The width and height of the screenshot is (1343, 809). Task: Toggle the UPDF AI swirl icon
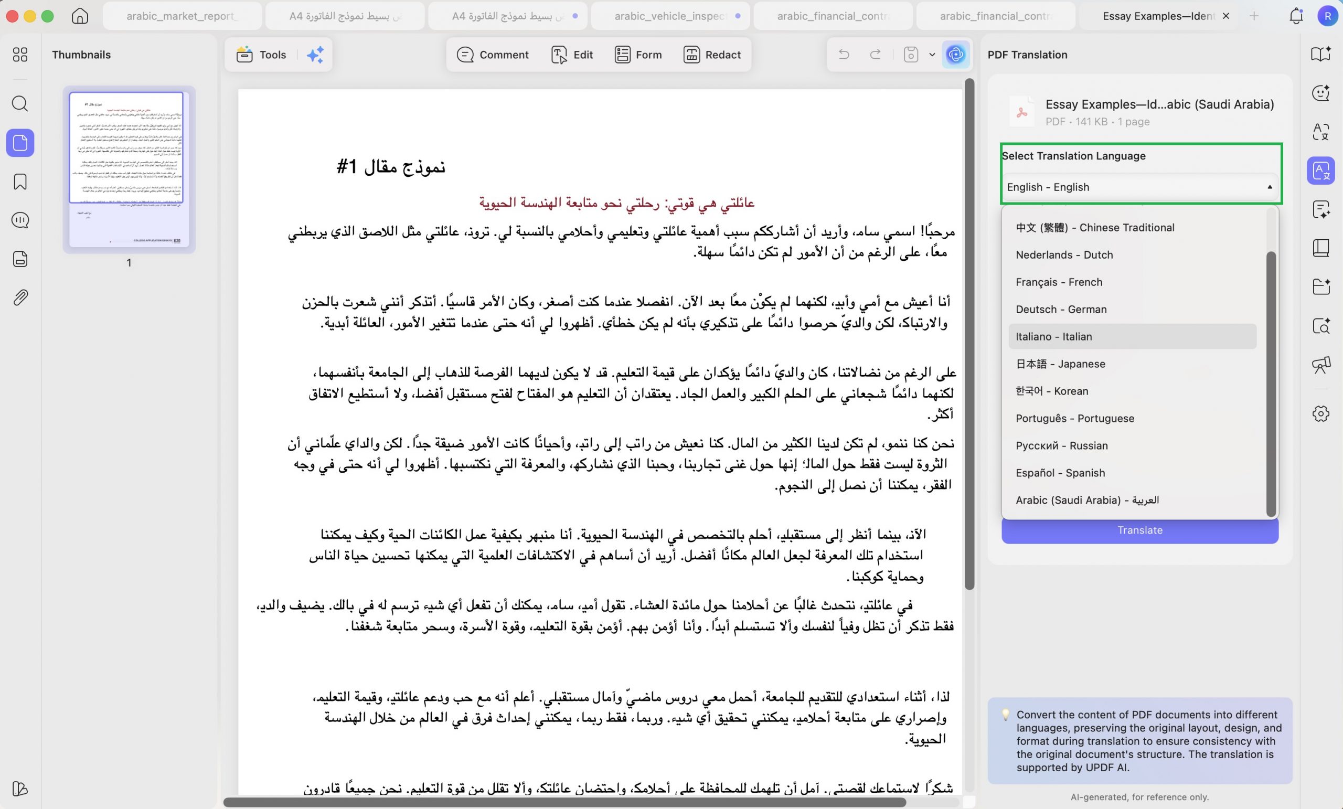click(955, 55)
